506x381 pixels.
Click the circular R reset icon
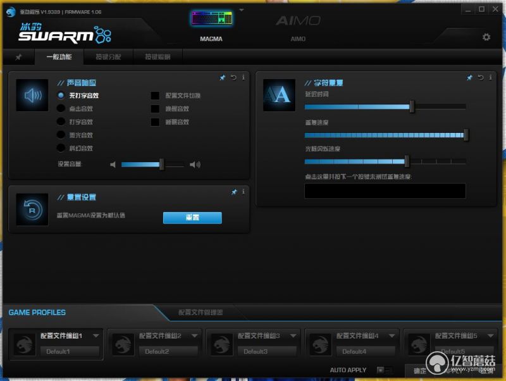32,209
